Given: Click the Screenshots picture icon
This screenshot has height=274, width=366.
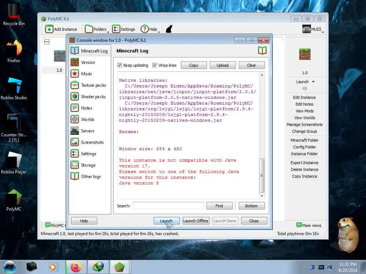Looking at the screenshot, I should (75, 142).
